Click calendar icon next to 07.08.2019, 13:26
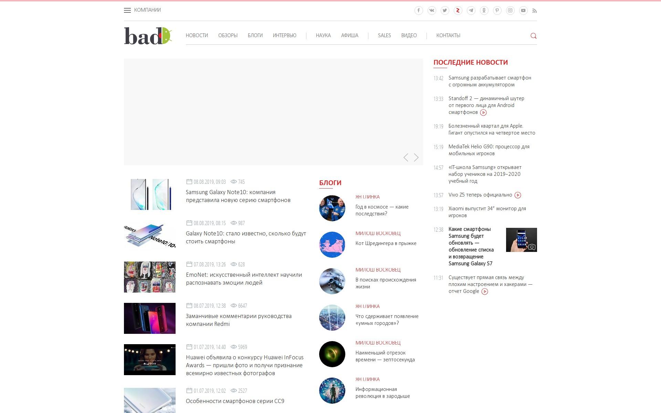Screen dimensions: 661x413 click(x=189, y=264)
